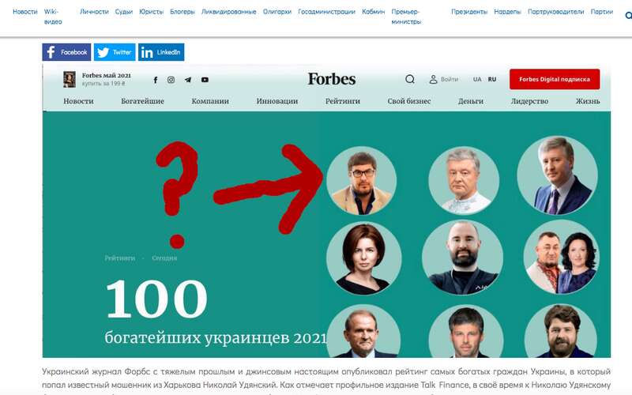
Task: Open the Forbes Facebook page icon
Action: [x=156, y=80]
